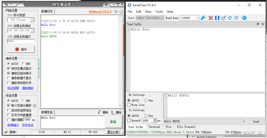Viewport: 267px width, 138px height.
Task: Select the 数据日志 tab
Action: (x=47, y=12)
